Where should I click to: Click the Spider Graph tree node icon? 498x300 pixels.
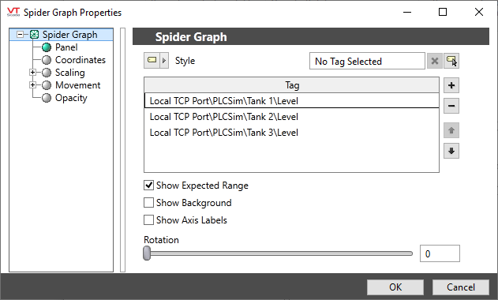pos(34,34)
